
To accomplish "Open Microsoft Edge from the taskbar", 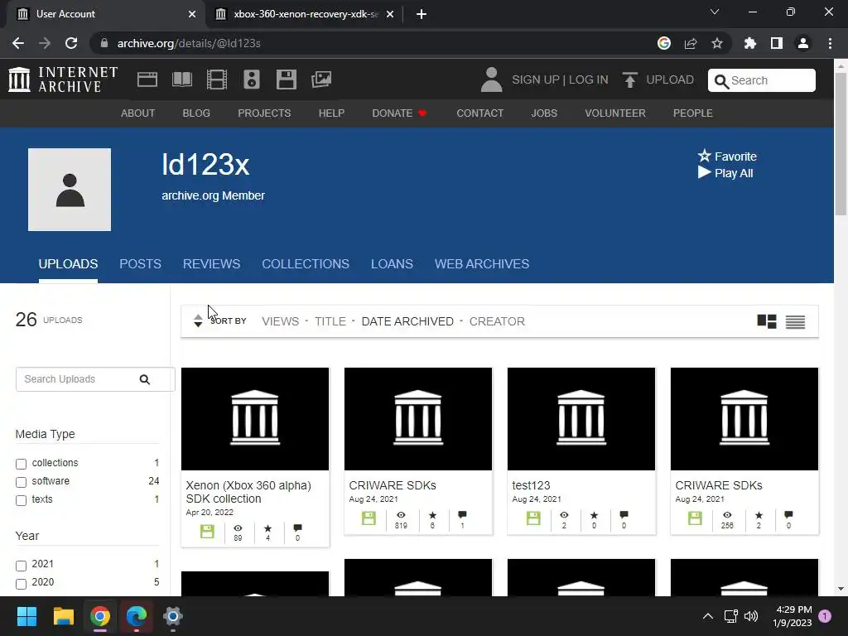I will [x=137, y=616].
